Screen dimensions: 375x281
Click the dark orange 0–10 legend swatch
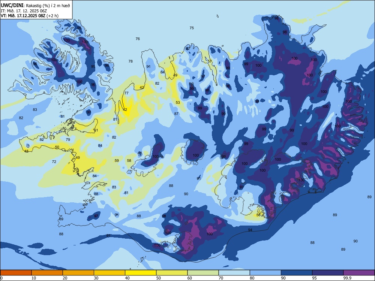(x=16, y=273)
